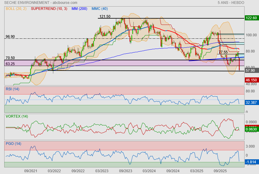Image resolution: width=259 pixels, height=174 pixels.
Task: Click the red 46.150 price tag
Action: [251, 80]
